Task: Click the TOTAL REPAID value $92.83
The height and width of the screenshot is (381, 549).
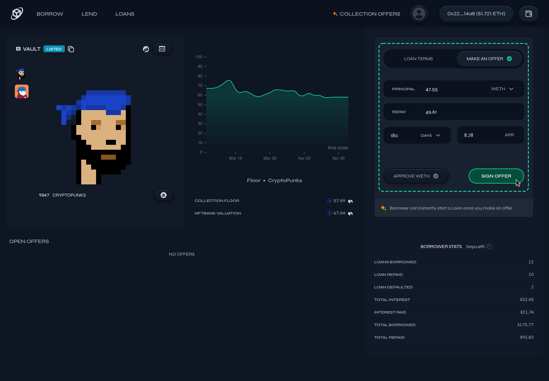Action: 527,338
